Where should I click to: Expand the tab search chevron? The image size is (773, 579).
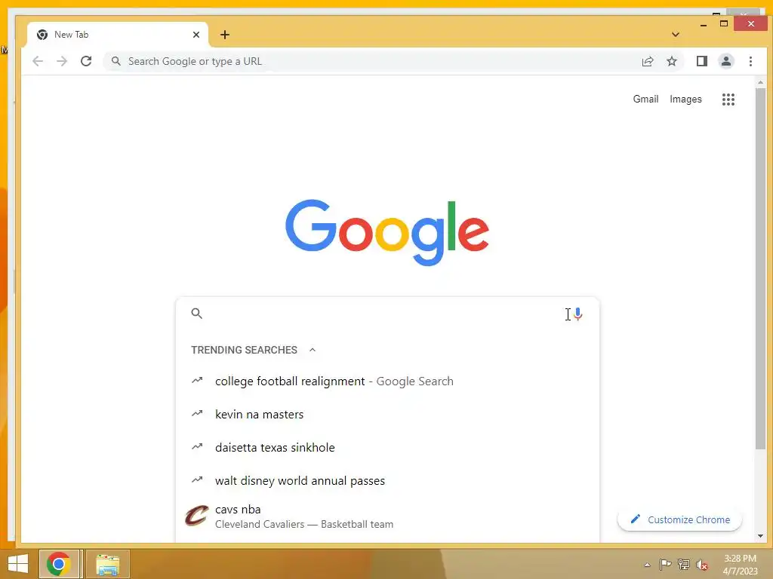tap(676, 35)
